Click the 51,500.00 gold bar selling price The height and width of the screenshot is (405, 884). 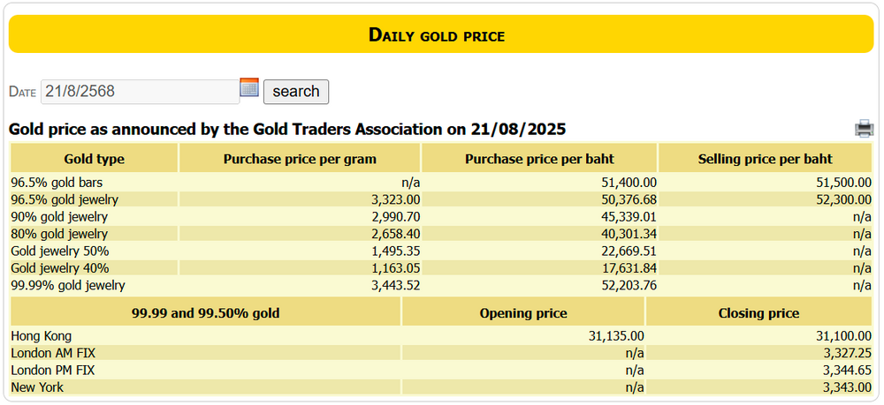pos(841,183)
